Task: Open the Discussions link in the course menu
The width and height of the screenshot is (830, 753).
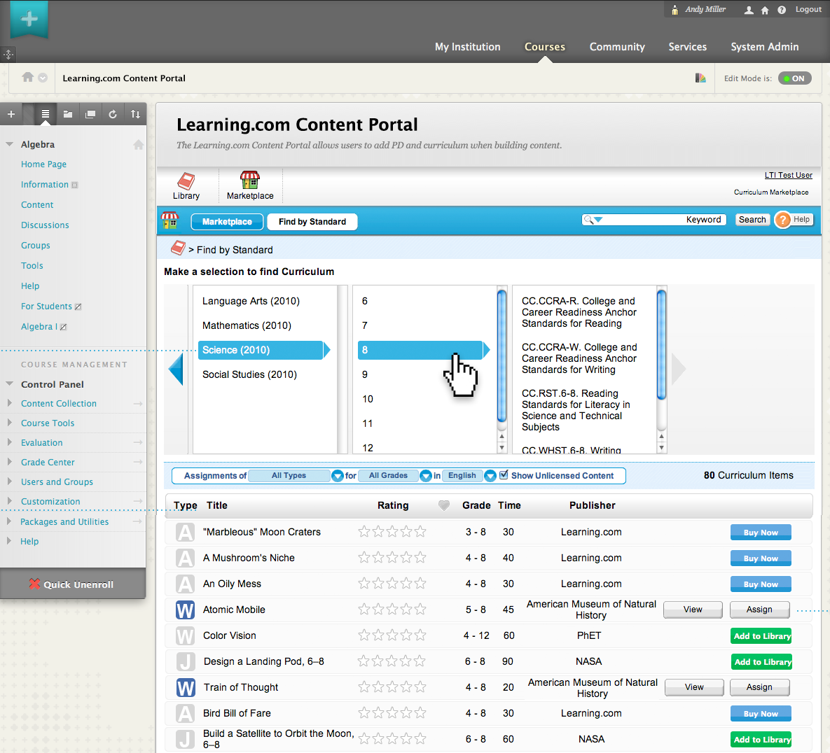Action: [45, 225]
